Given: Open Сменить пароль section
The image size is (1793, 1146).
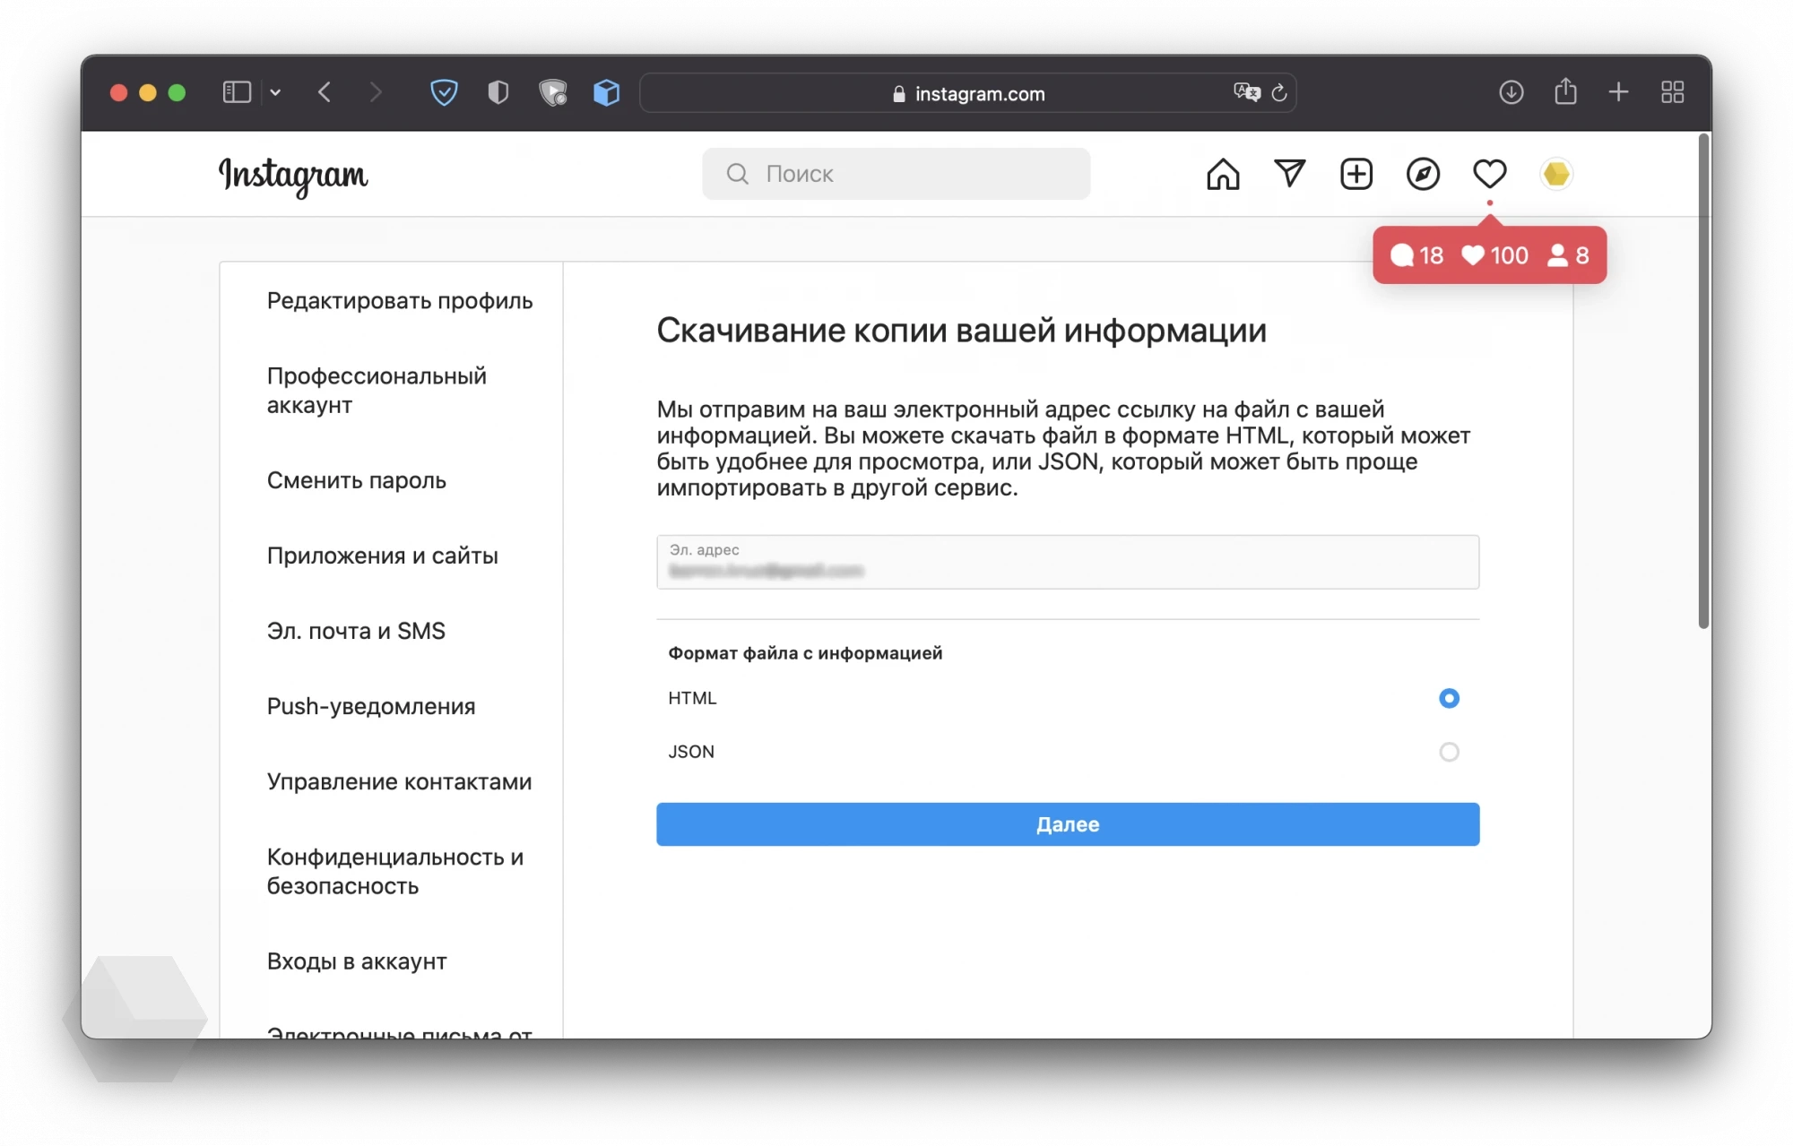Looking at the screenshot, I should (356, 480).
